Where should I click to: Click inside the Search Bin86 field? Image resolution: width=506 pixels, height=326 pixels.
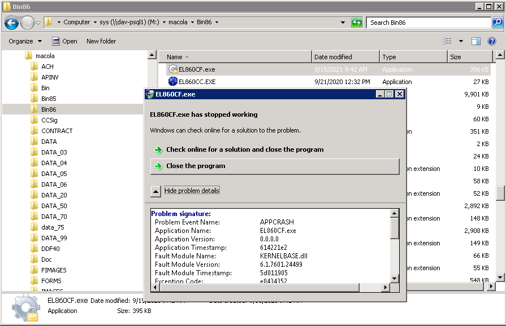[429, 23]
